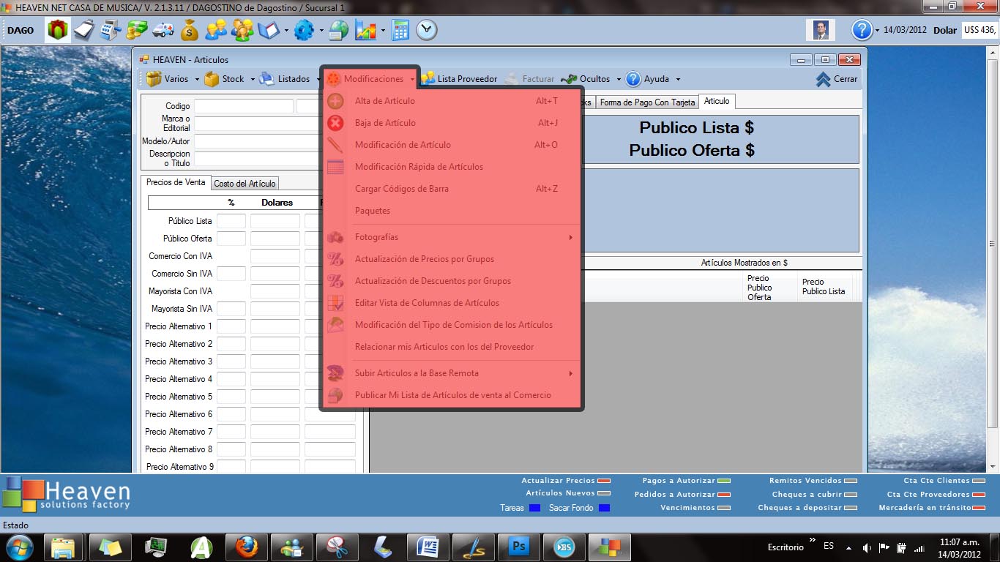Open the cash register icon

point(111,30)
